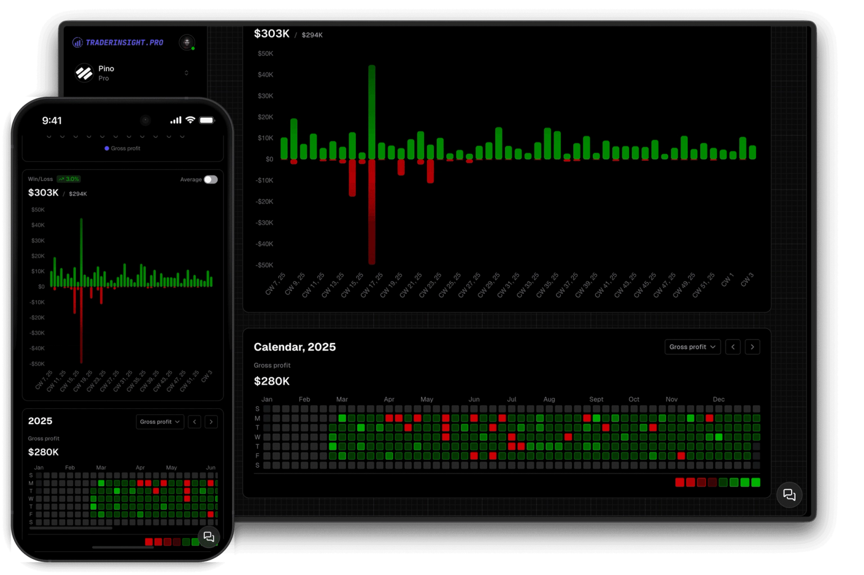864x575 pixels.
Task: Click the TraderInsight.Pro logo icon
Action: tap(77, 42)
